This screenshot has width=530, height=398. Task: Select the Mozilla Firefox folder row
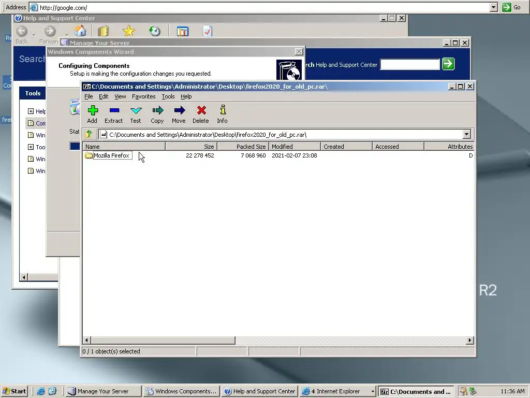(x=109, y=155)
